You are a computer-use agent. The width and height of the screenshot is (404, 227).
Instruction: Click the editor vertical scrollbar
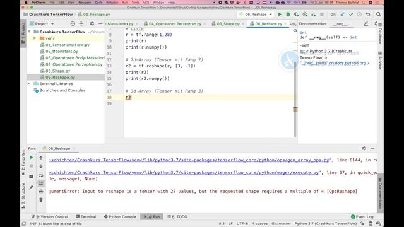pyautogui.click(x=295, y=100)
